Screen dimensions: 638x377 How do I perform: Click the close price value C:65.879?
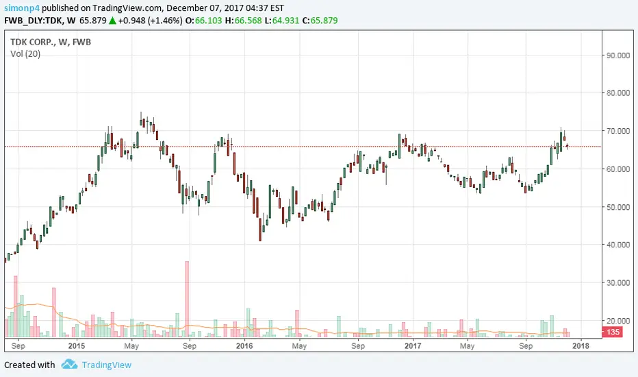[x=320, y=21]
